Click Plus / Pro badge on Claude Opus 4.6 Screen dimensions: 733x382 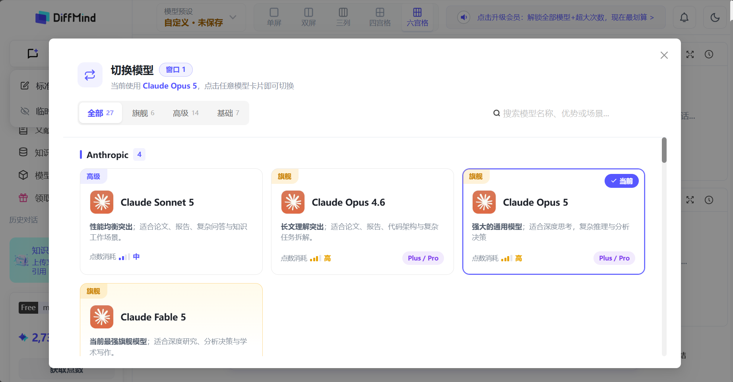423,258
